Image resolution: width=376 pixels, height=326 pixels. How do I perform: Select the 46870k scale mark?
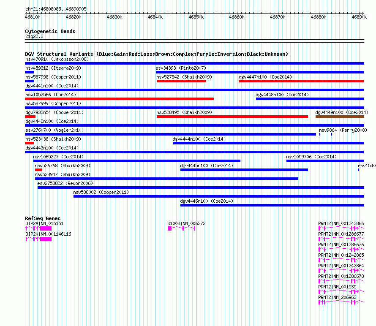click(x=278, y=17)
